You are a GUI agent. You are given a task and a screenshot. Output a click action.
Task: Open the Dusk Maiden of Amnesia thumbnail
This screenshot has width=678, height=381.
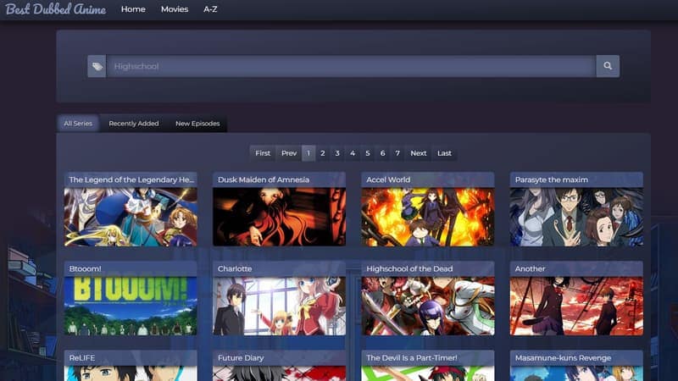coord(280,217)
